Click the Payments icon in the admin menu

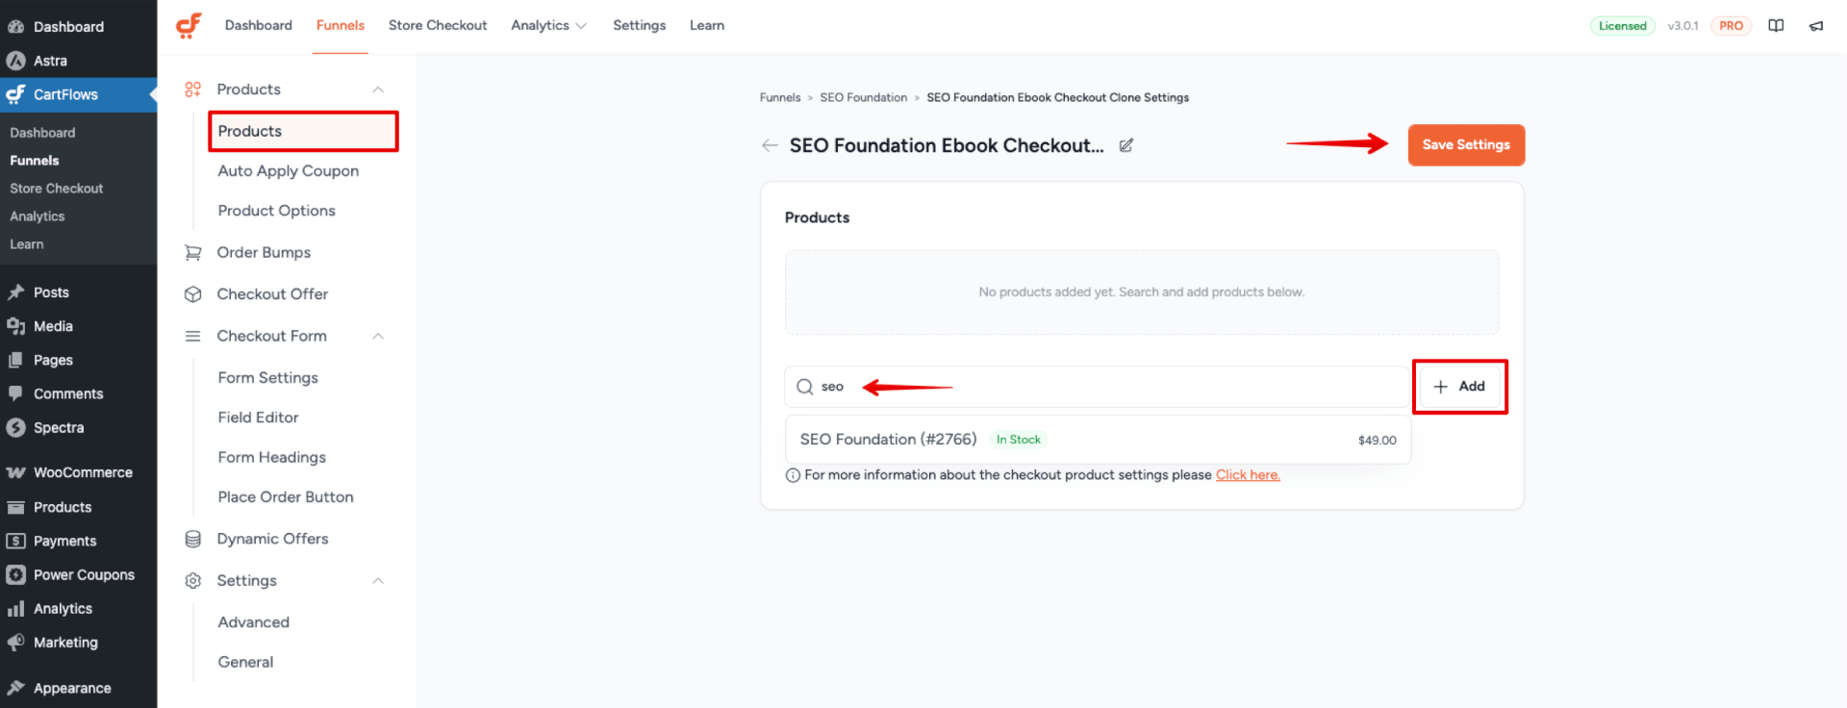click(16, 541)
